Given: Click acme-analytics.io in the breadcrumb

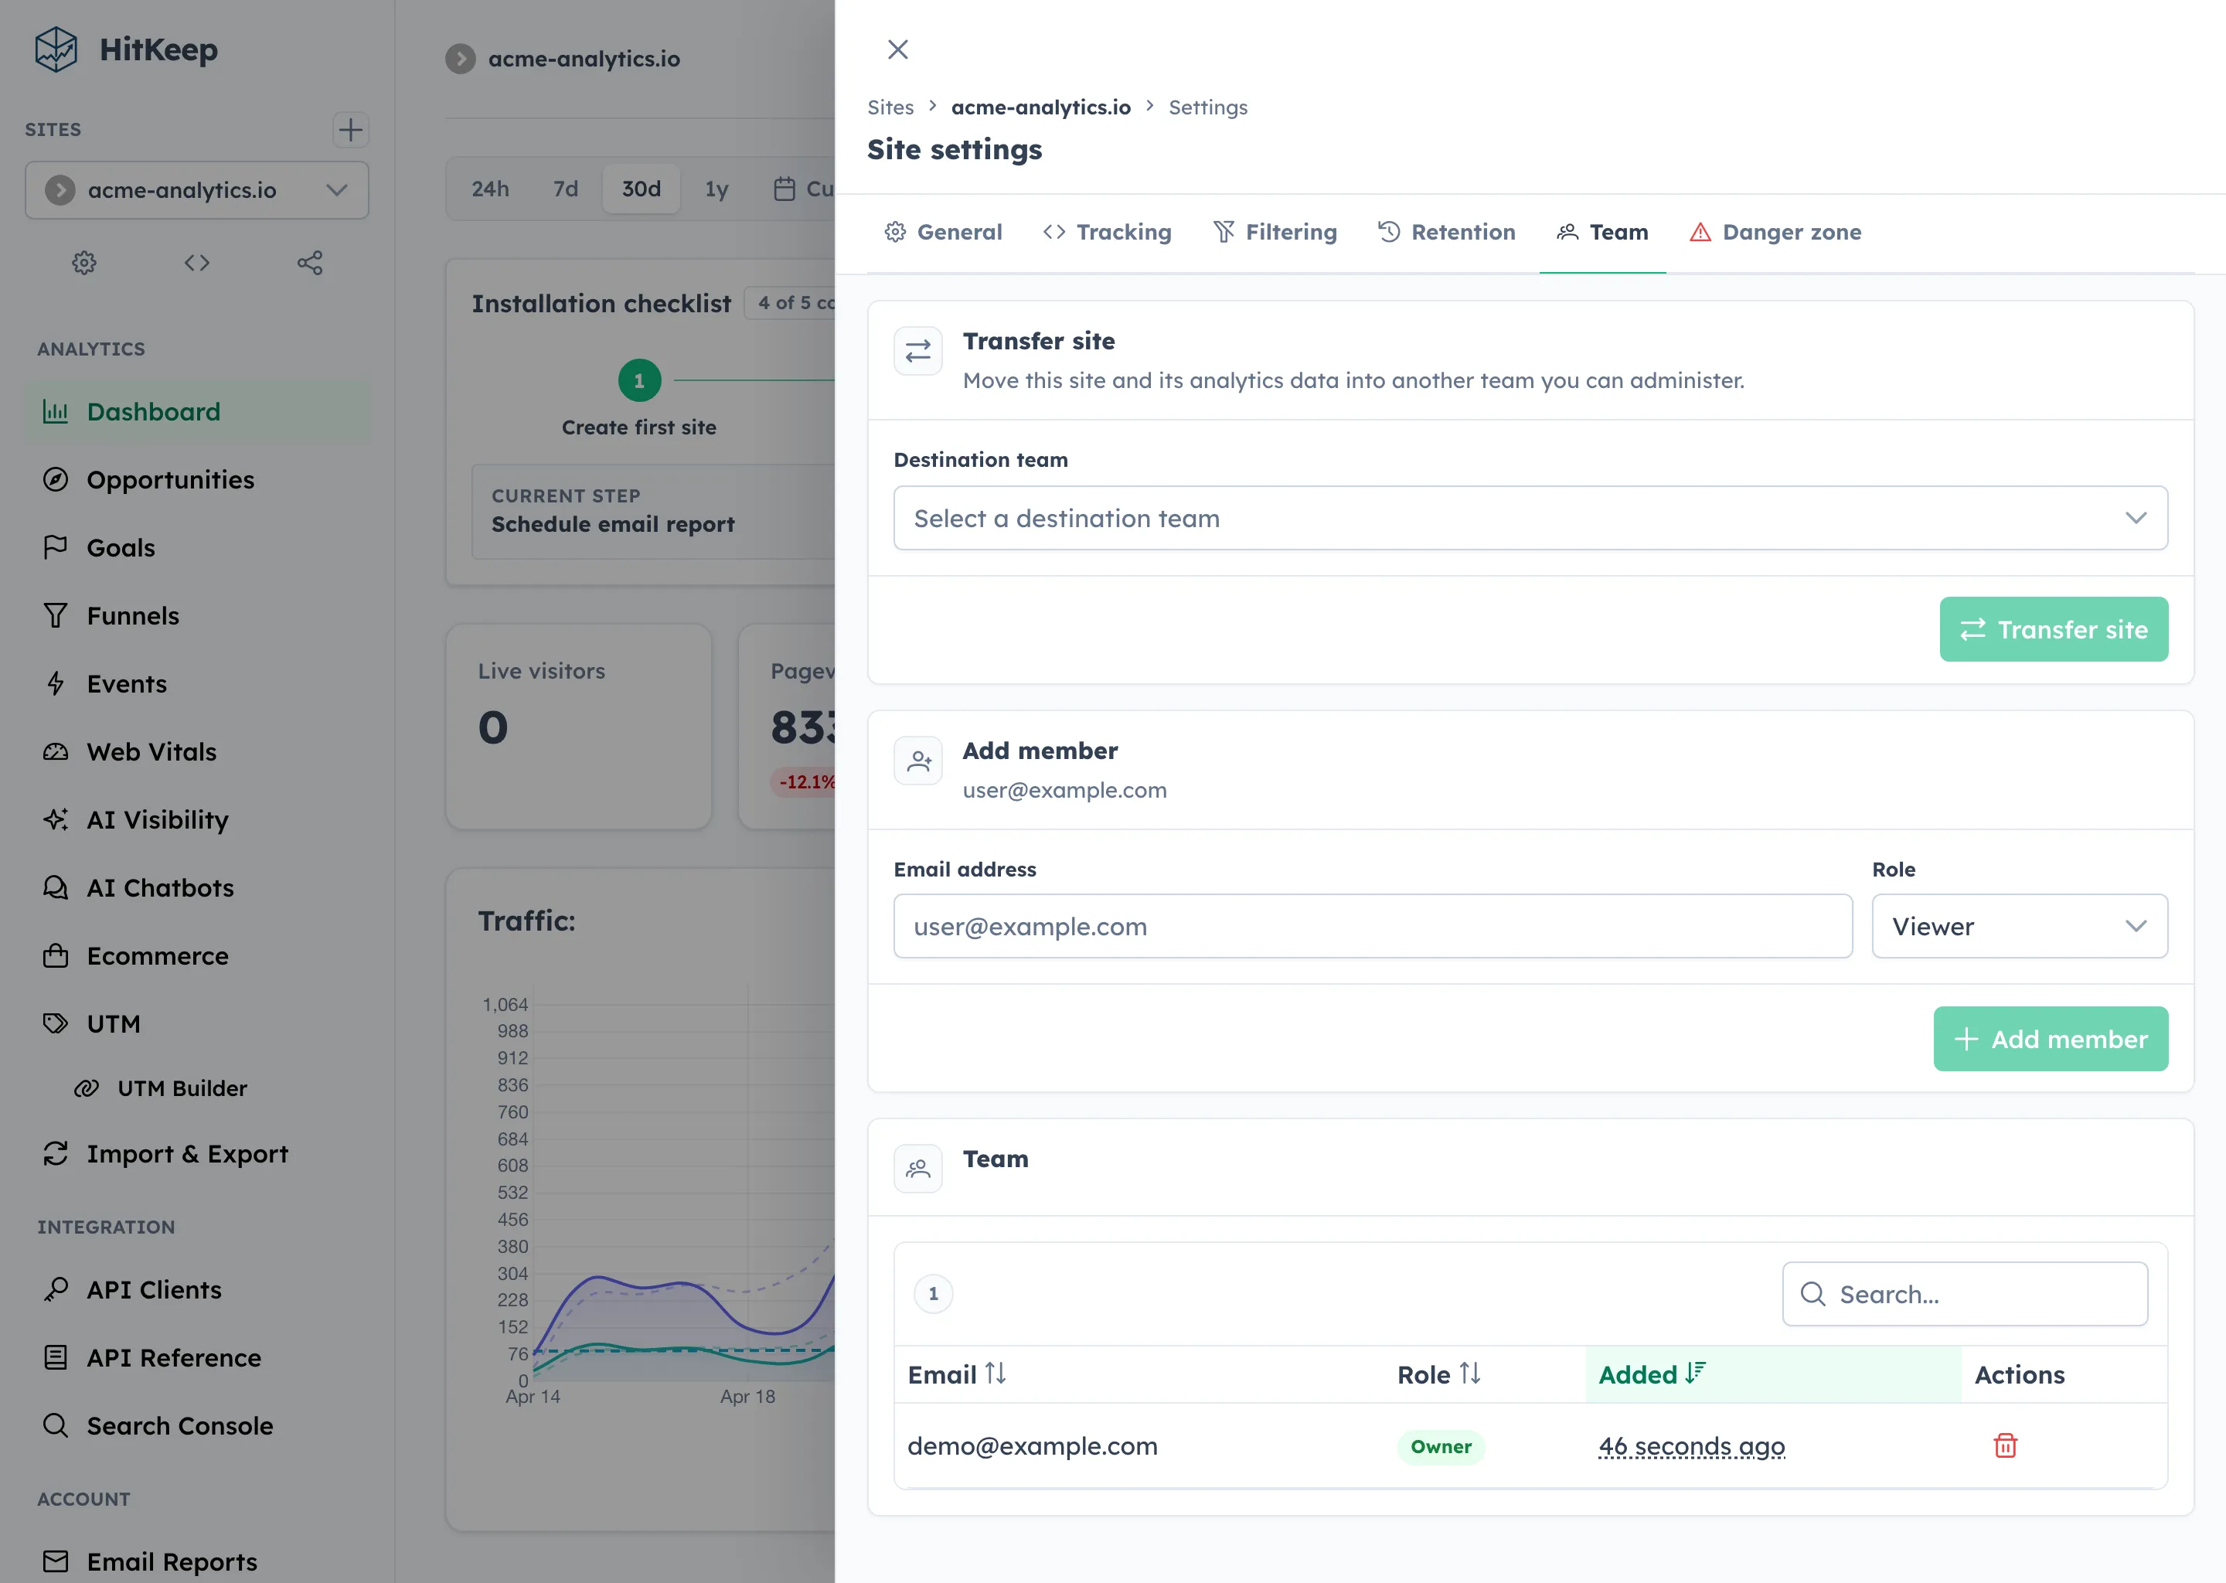Looking at the screenshot, I should tap(1041, 107).
